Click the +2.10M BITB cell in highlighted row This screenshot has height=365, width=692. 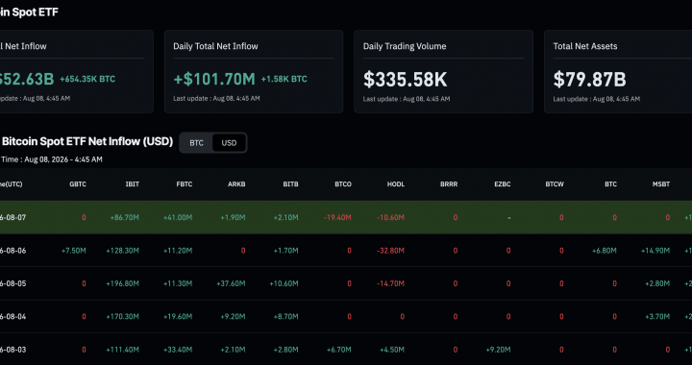[285, 217]
